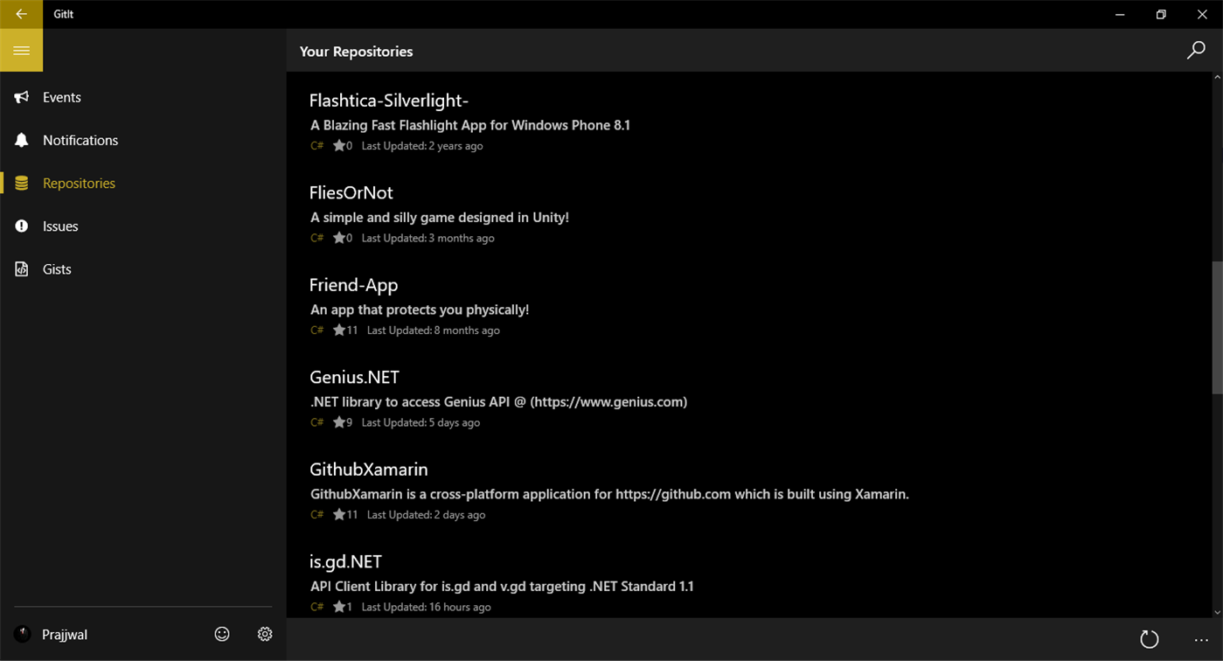Viewport: 1223px width, 661px height.
Task: Open Notifications via the bell icon
Action: 21,140
